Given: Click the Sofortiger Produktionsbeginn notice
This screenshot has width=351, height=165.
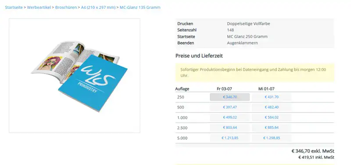Looking at the screenshot, I should point(255,73).
